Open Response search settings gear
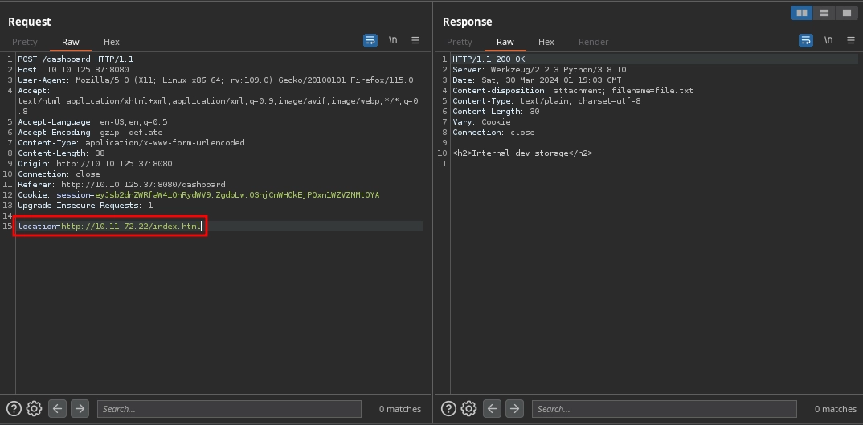Viewport: 863px width, 425px height. click(468, 408)
